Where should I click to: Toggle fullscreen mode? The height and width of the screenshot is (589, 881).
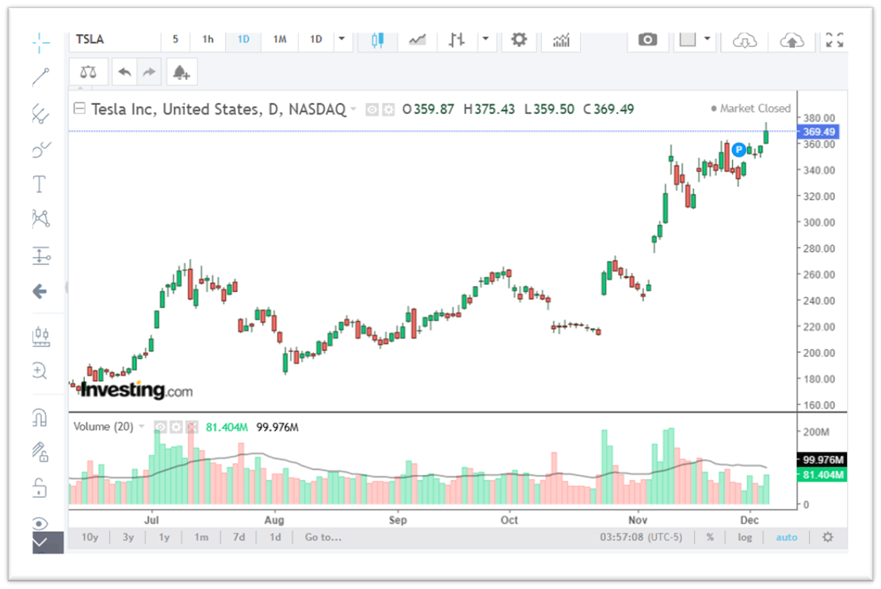tap(834, 40)
